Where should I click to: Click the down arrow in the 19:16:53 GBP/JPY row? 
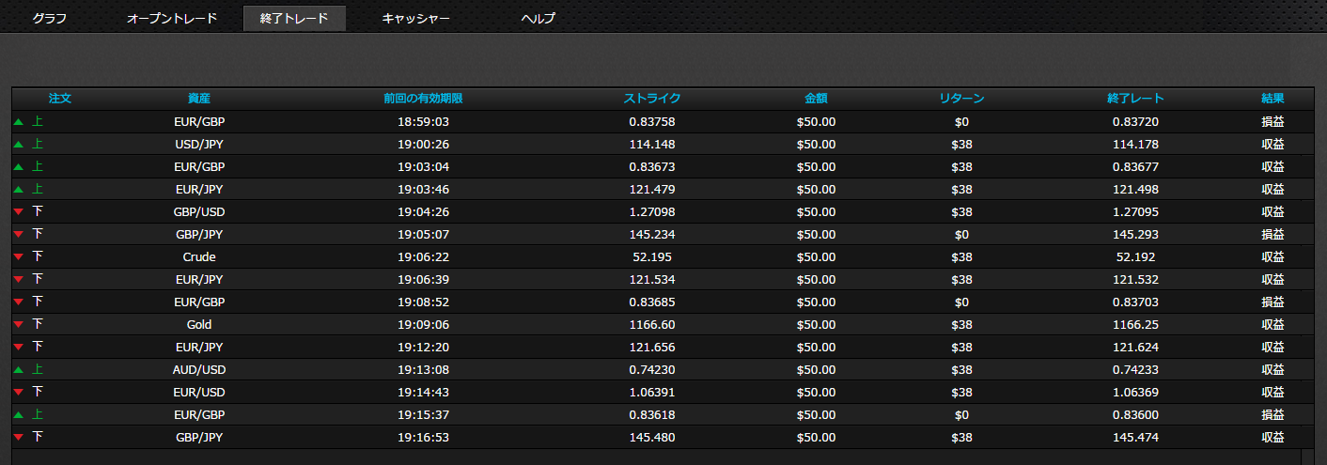pos(18,438)
